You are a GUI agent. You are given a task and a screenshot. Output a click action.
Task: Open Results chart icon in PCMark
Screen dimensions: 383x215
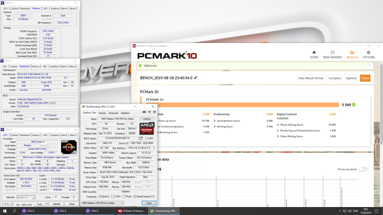352,53
